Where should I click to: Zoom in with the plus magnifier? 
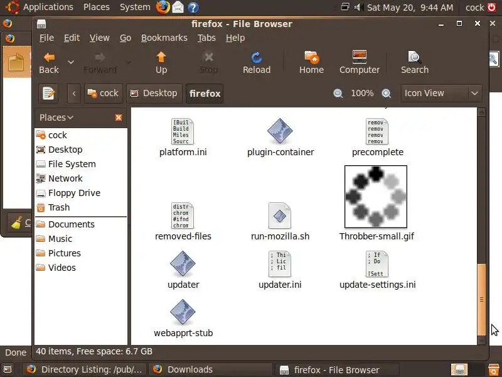point(387,94)
